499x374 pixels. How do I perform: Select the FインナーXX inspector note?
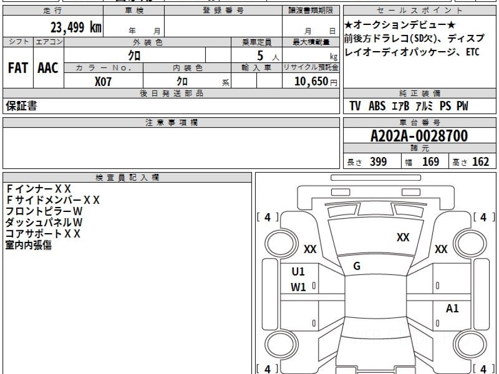pos(39,189)
